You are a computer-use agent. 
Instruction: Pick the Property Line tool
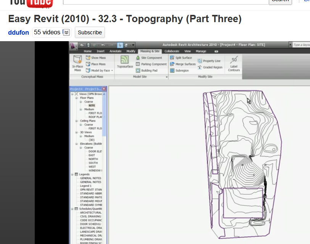209,61
